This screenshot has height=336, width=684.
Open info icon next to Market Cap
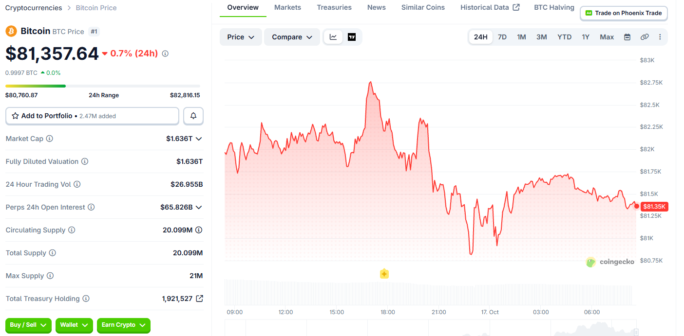[x=49, y=139]
